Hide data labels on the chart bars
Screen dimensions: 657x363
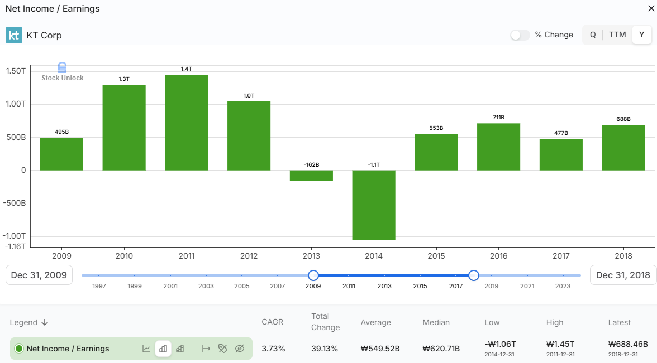pyautogui.click(x=223, y=348)
